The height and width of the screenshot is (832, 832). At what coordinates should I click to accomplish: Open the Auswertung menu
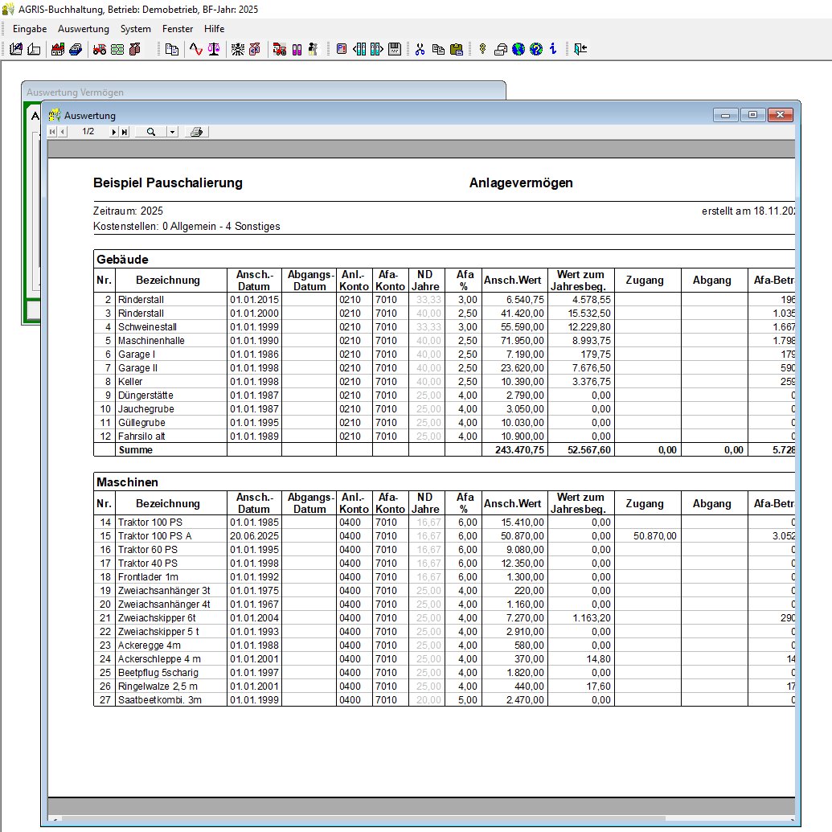pos(83,29)
